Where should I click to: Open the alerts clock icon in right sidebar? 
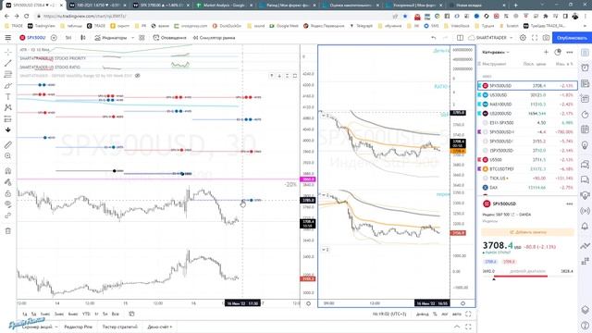click(x=585, y=68)
